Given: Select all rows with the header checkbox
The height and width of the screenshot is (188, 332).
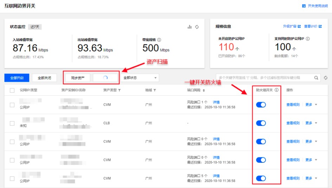Looking at the screenshot, I should pyautogui.click(x=12, y=90).
